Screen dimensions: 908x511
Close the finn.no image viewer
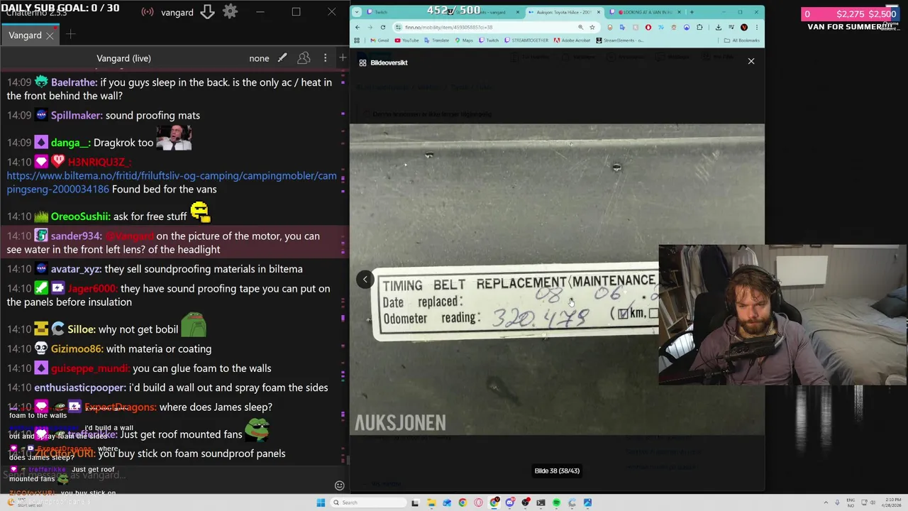751,61
